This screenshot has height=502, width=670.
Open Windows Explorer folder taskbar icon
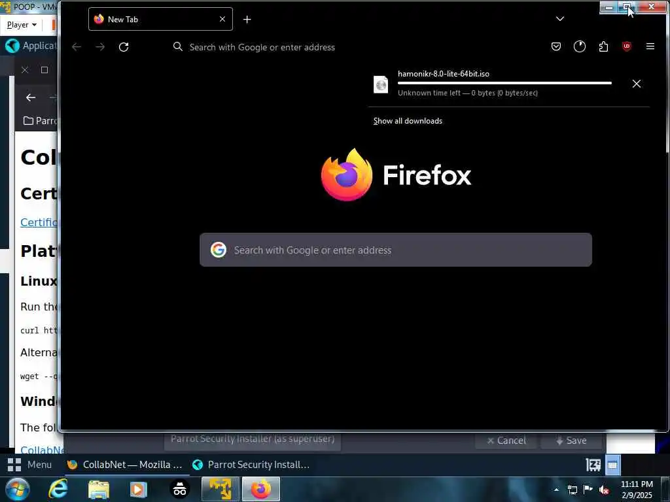click(x=99, y=489)
